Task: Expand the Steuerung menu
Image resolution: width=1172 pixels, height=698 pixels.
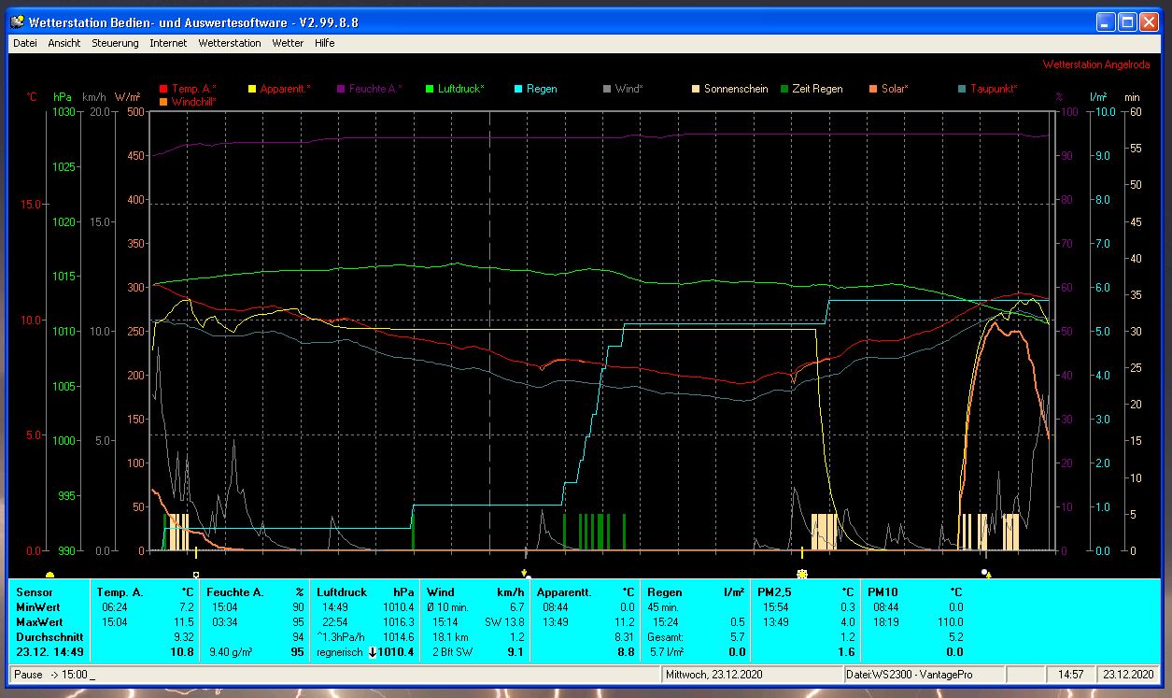Action: [x=115, y=43]
